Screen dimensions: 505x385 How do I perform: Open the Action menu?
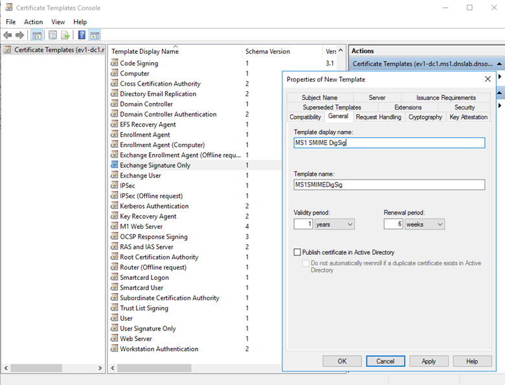(x=33, y=22)
